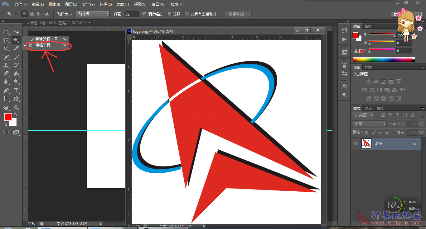The width and height of the screenshot is (426, 229).
Task: Select the Pen tool
Action: tap(6, 91)
